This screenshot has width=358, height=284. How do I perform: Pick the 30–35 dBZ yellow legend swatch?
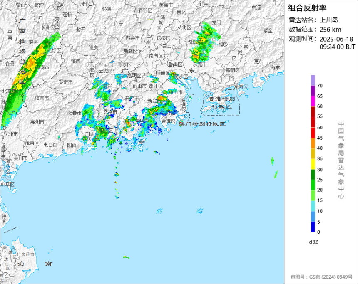tap(313, 164)
